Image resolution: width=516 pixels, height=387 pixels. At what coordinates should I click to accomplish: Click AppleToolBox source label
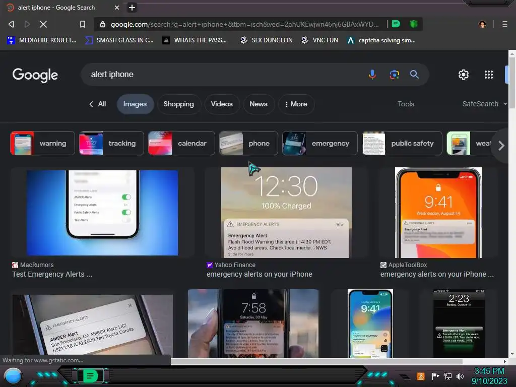pos(407,265)
